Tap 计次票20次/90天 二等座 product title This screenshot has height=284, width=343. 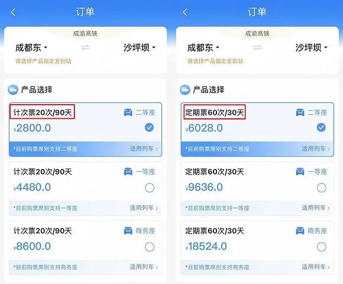pyautogui.click(x=43, y=112)
